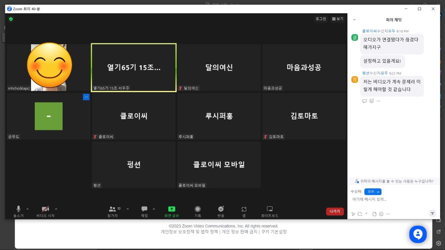Collapse the 회의 채팅 panel chevron

coord(354,20)
